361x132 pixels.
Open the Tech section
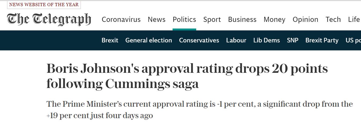click(x=333, y=19)
